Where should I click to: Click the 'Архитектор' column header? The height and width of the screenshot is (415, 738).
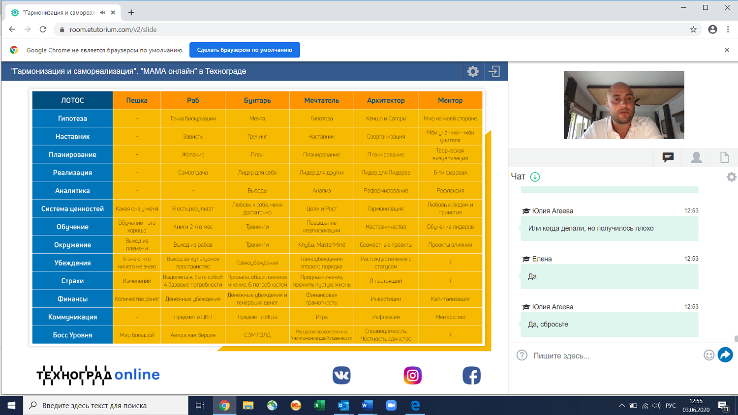point(386,100)
